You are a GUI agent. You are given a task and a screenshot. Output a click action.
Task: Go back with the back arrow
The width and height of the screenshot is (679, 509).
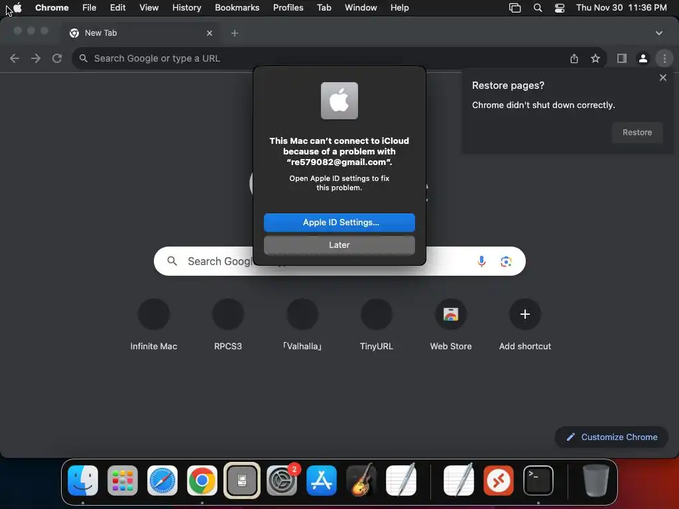click(15, 58)
